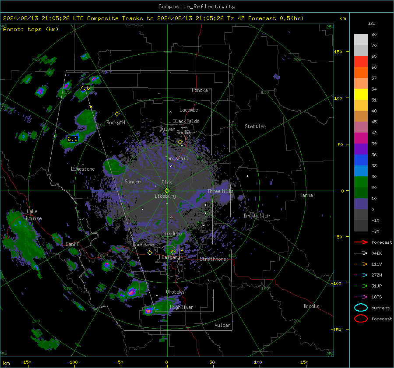
Task: Click the Innisfail city label
Action: coord(176,158)
